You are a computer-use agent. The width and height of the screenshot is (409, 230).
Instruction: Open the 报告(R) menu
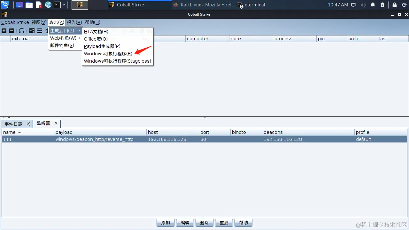(x=74, y=22)
